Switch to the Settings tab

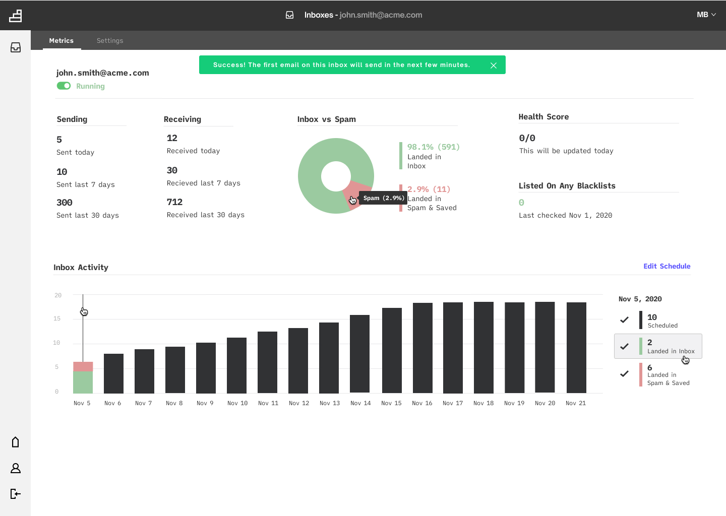110,41
